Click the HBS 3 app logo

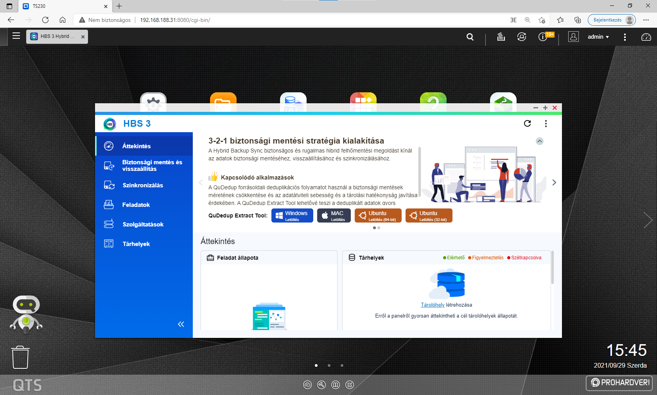110,124
